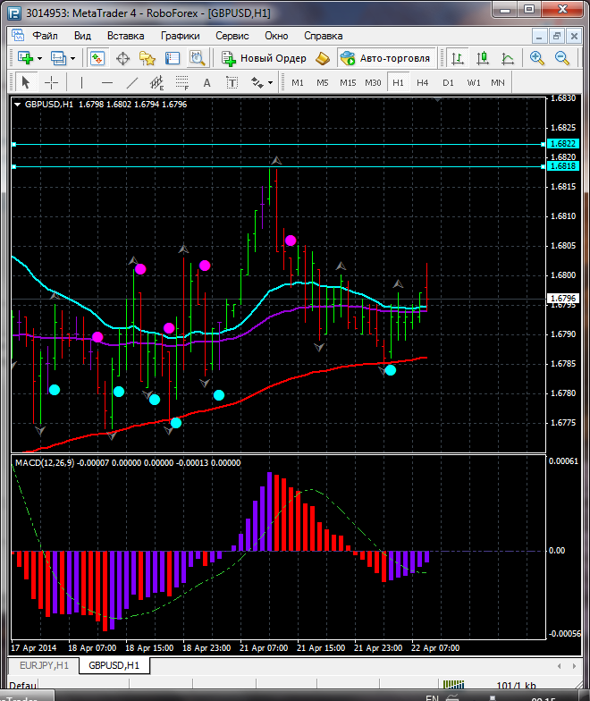590x701 pixels.
Task: Zoom out of the chart
Action: [x=562, y=58]
